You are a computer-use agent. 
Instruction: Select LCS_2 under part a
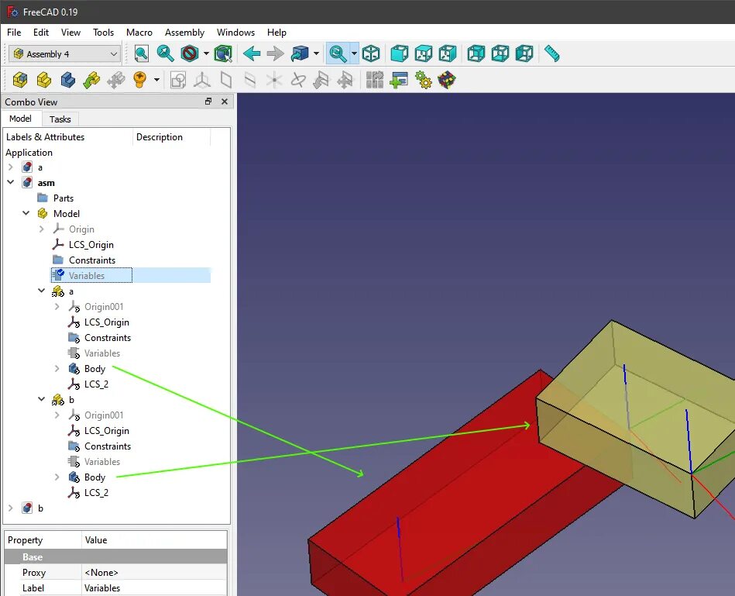click(96, 384)
